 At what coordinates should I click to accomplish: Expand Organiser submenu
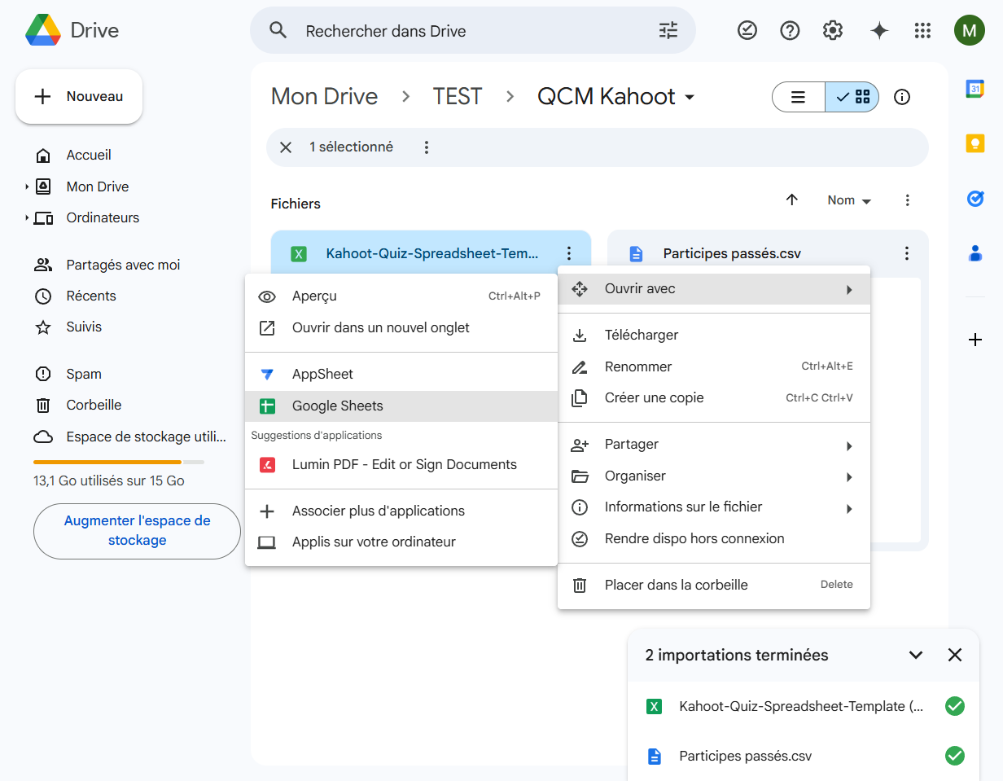click(714, 476)
